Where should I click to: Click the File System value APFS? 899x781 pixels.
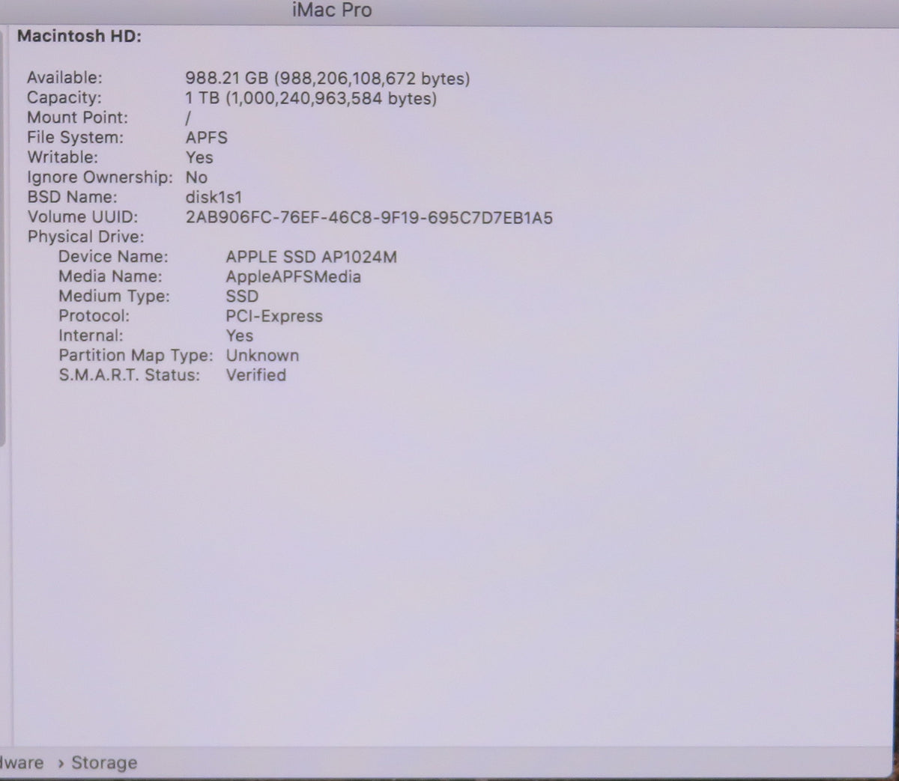click(x=207, y=138)
